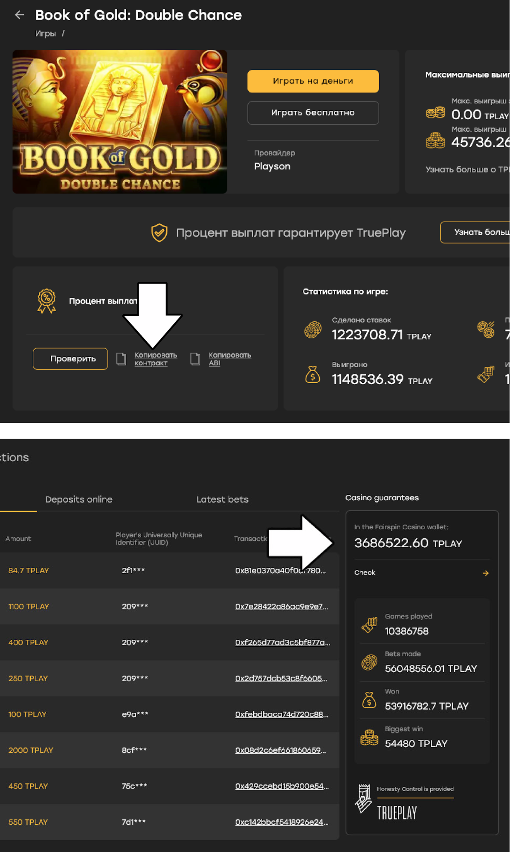Open transaction link 0x2d757dcb53c8f6605
510x852 pixels.
pos(281,679)
